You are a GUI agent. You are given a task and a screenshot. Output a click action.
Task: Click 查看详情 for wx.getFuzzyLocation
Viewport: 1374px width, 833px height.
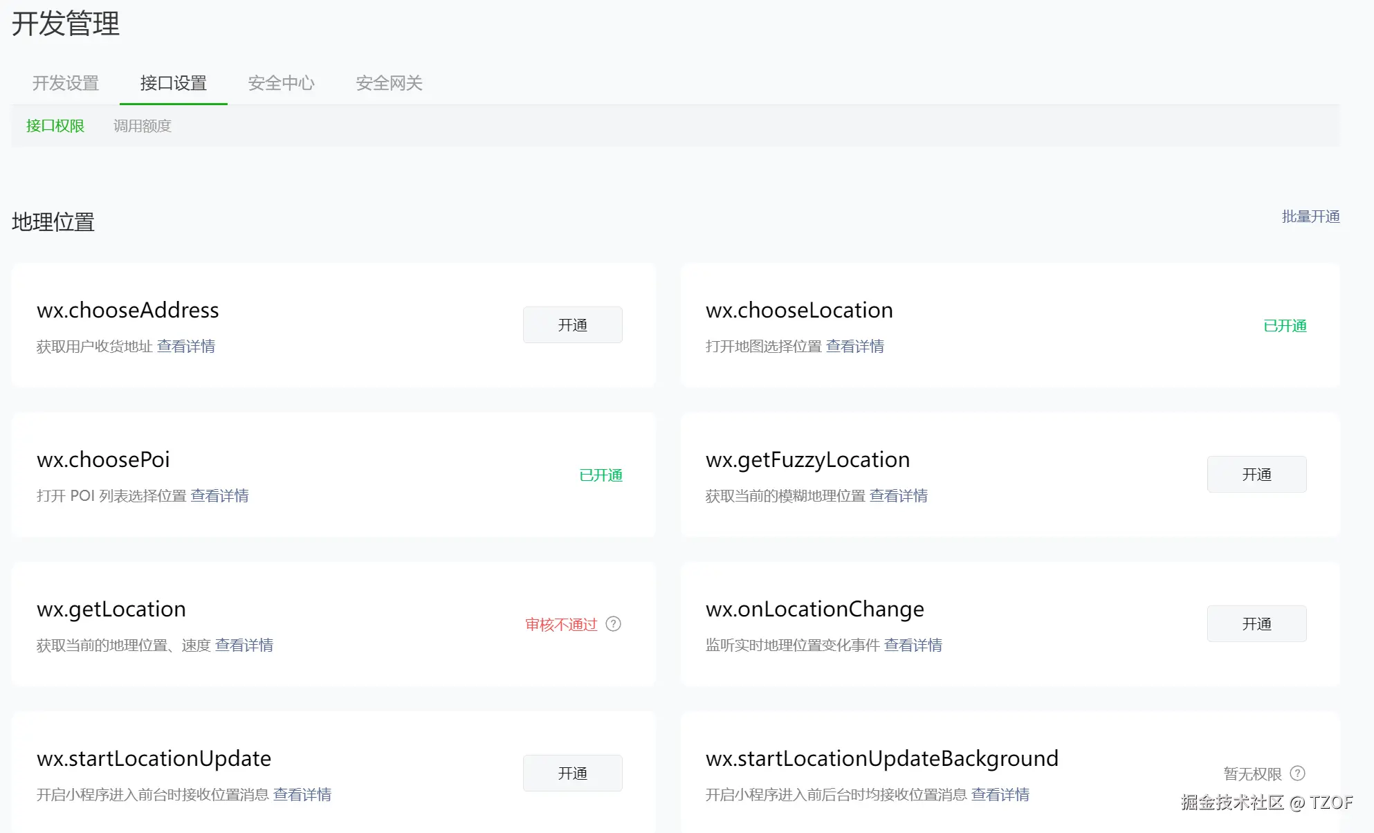(899, 495)
